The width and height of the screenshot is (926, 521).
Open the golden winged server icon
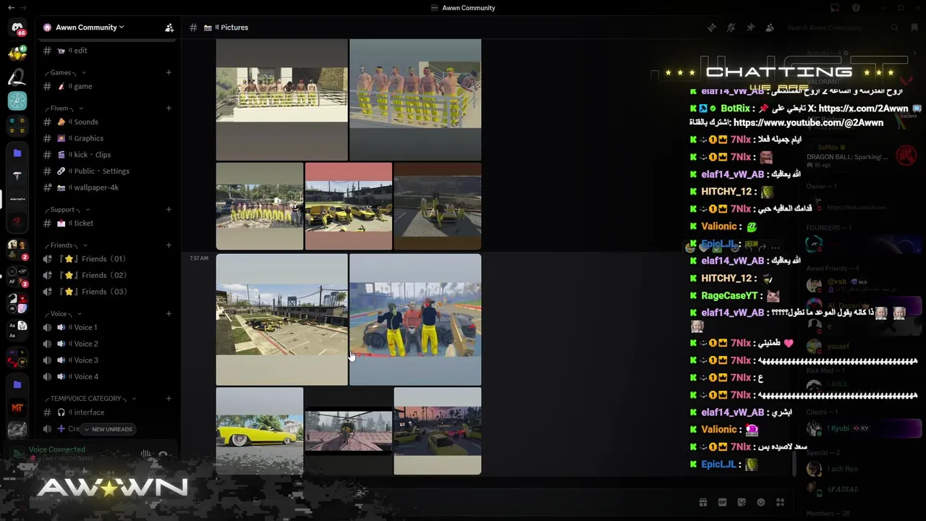pos(17,54)
